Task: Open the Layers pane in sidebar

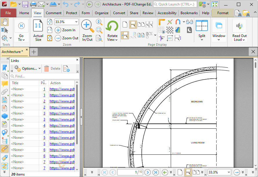Action: click(x=4, y=116)
